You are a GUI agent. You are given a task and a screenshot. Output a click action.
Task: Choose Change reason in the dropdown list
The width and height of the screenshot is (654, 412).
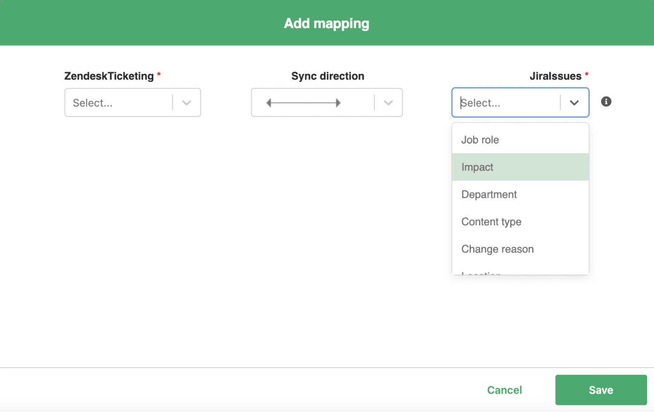tap(497, 249)
